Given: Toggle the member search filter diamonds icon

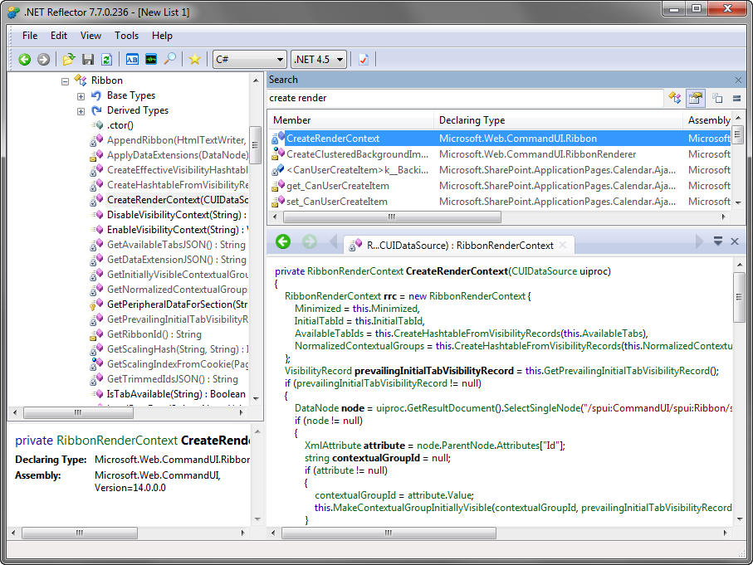Looking at the screenshot, I should (x=674, y=98).
